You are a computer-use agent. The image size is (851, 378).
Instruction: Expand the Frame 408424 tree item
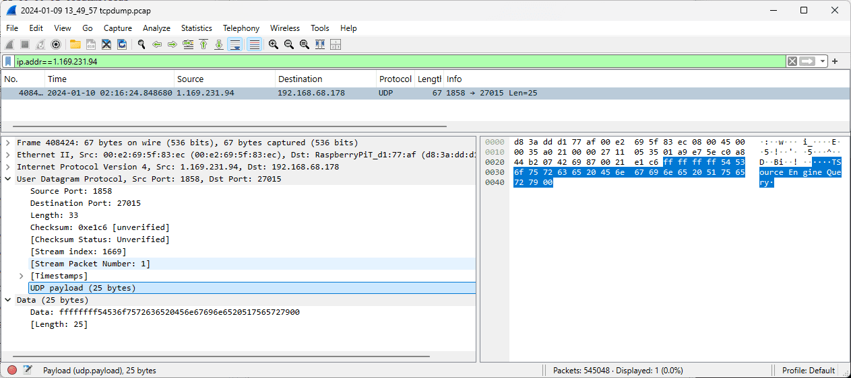[x=7, y=143]
